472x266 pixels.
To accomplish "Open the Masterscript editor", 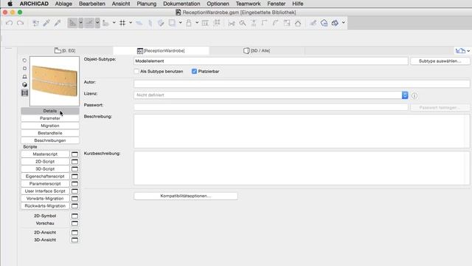I will tap(45, 154).
